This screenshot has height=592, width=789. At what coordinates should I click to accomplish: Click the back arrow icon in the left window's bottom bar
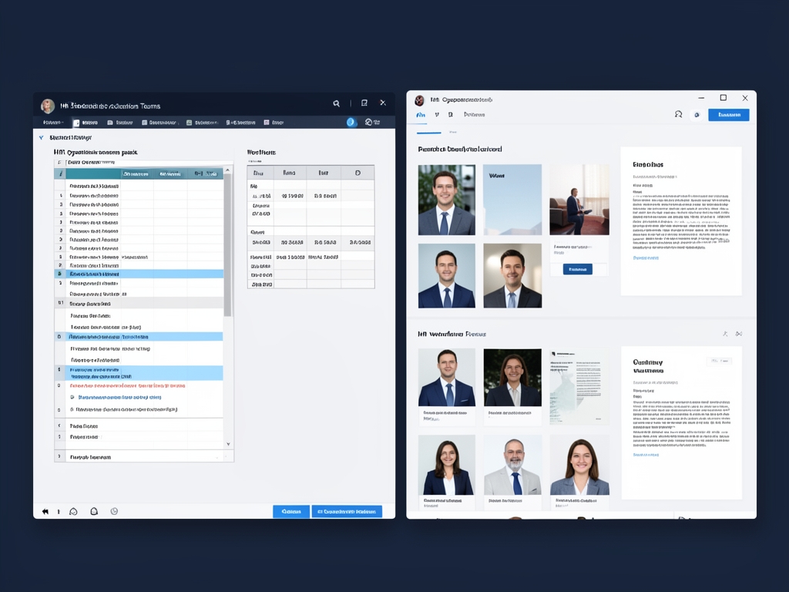[x=45, y=512]
